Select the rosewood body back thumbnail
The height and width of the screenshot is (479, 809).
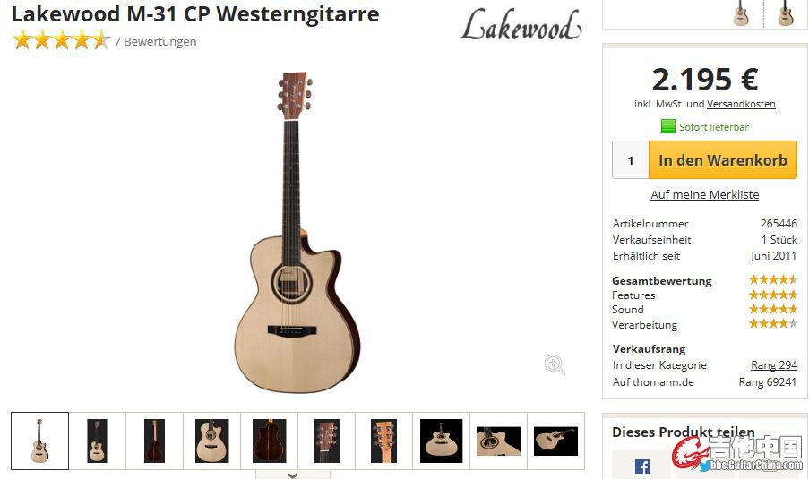coord(269,441)
